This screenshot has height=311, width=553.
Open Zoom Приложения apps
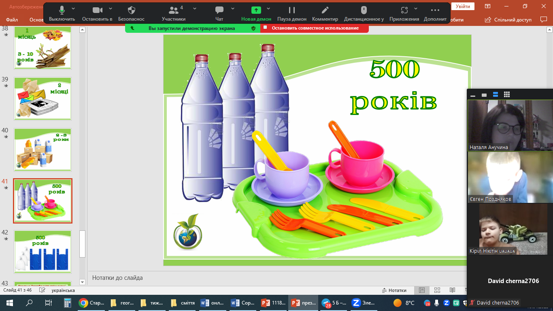tap(404, 14)
